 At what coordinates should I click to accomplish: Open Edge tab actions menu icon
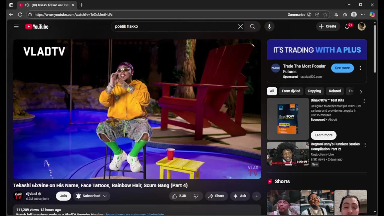click(x=11, y=5)
